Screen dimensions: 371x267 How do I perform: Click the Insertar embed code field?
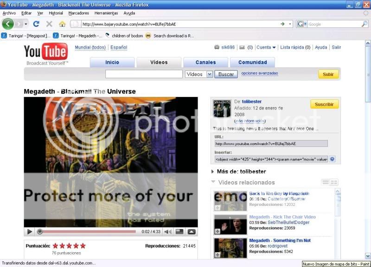tap(271, 159)
